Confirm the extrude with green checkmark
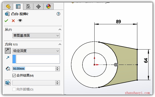 tap(6, 21)
